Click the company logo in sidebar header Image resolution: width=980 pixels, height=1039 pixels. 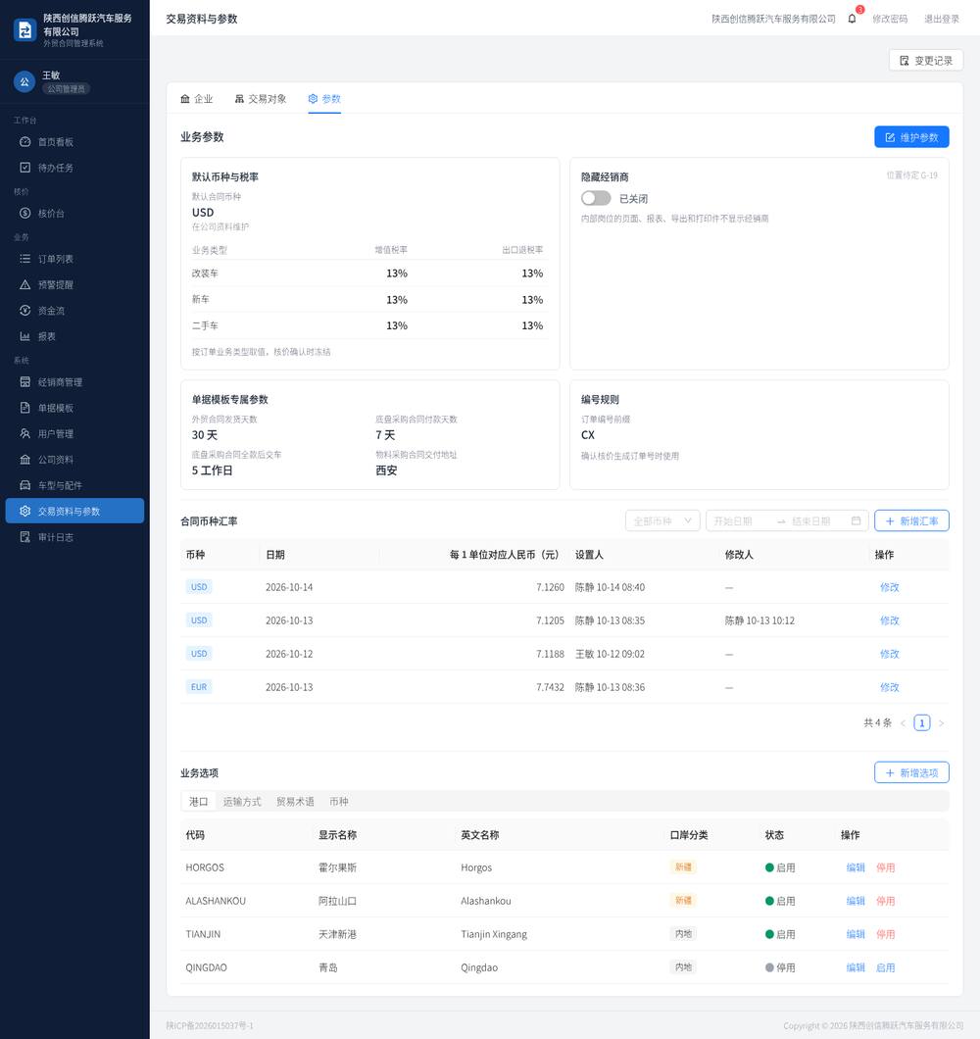pyautogui.click(x=25, y=29)
